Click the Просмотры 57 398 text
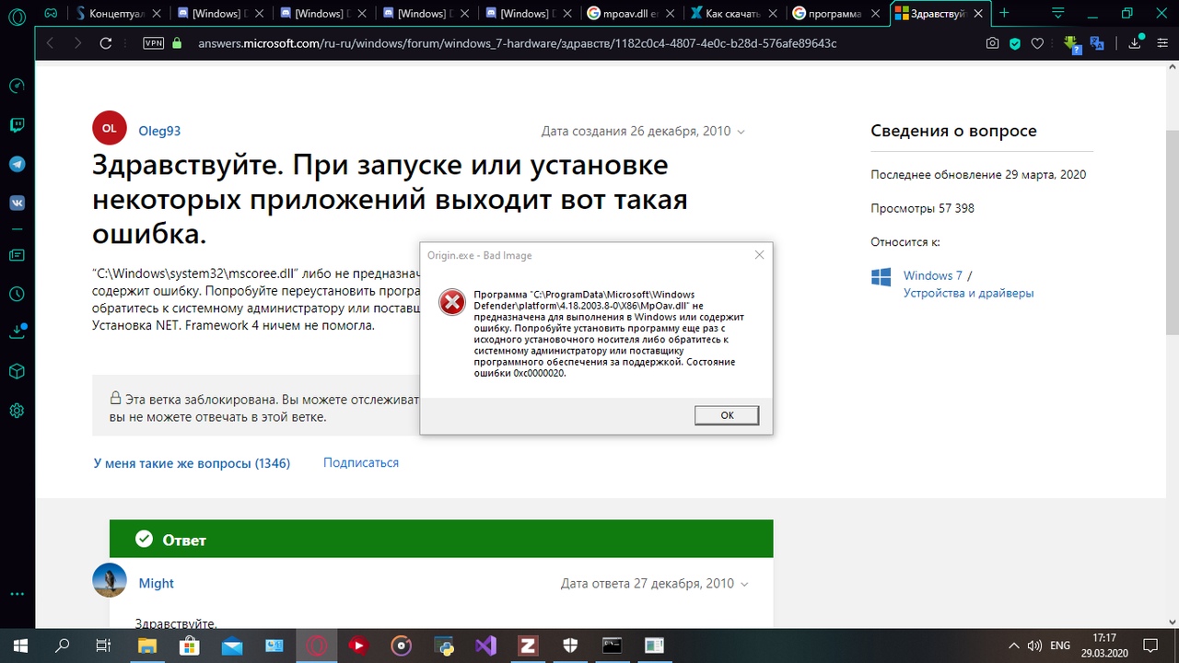This screenshot has height=663, width=1179. (922, 208)
